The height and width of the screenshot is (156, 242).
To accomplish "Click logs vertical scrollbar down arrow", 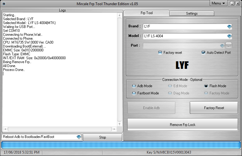I will coord(119,124).
